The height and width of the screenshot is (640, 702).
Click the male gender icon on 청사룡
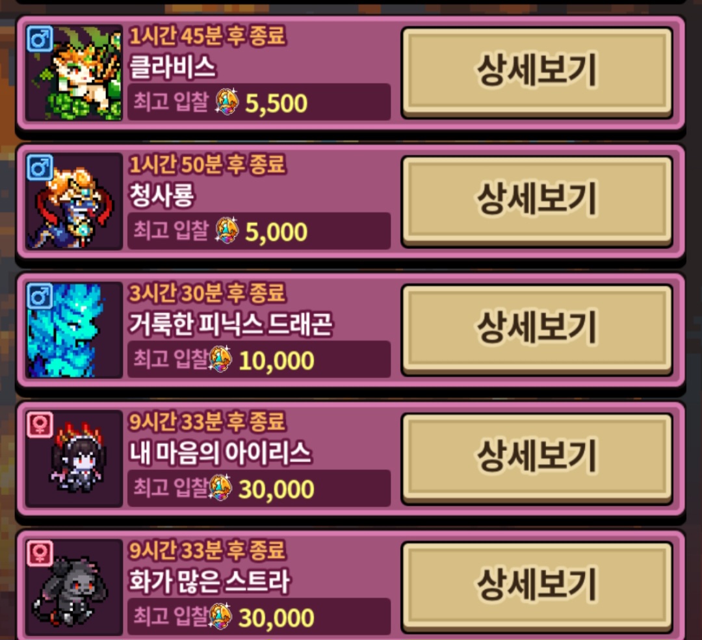click(40, 167)
